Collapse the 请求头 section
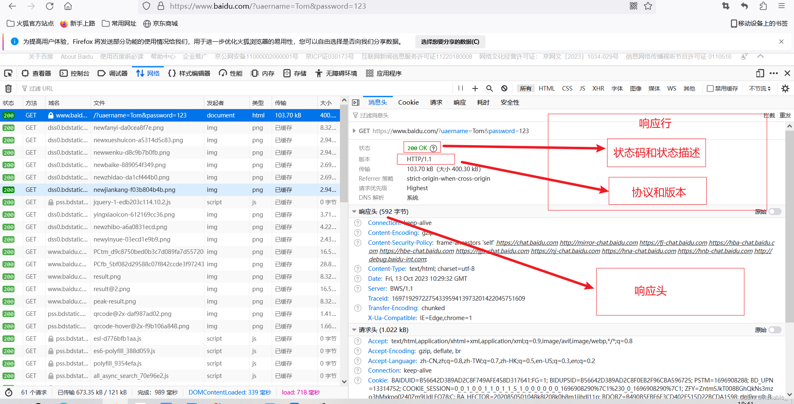Viewport: 794px width, 404px height. click(354, 330)
